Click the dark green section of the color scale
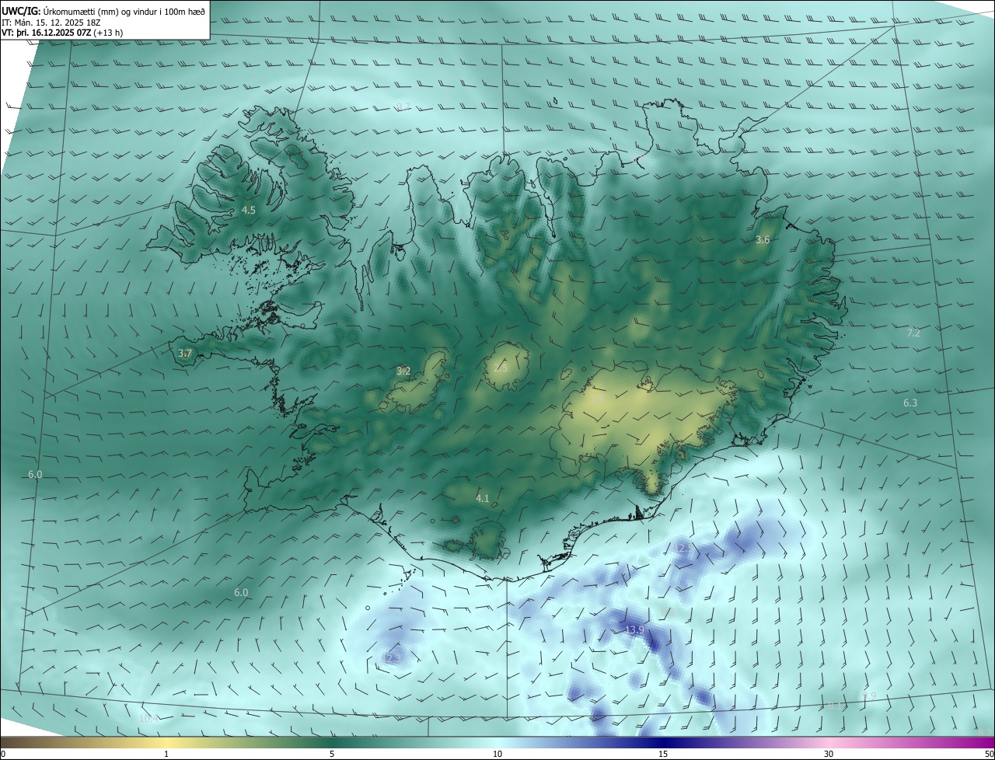This screenshot has width=995, height=760. click(332, 743)
